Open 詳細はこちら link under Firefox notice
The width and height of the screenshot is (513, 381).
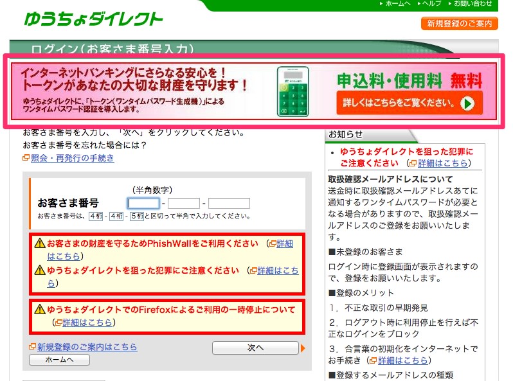pyautogui.click(x=87, y=323)
